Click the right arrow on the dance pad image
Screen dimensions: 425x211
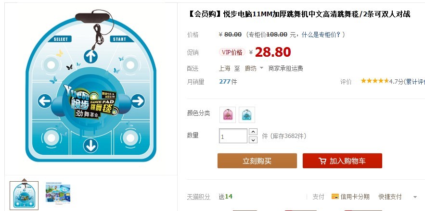coord(138,101)
